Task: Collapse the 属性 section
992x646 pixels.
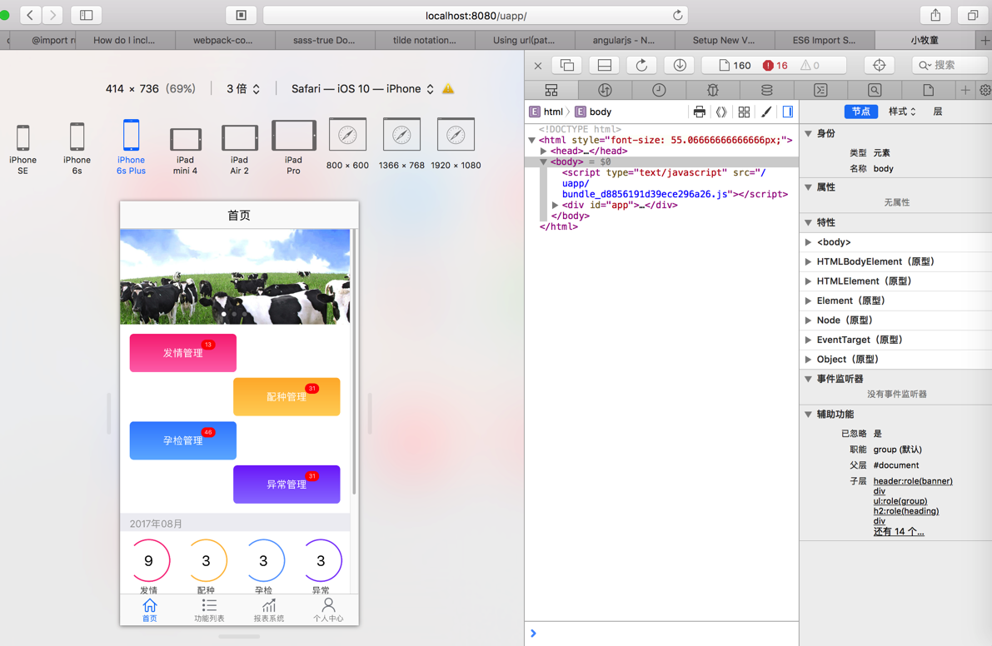Action: pyautogui.click(x=809, y=187)
